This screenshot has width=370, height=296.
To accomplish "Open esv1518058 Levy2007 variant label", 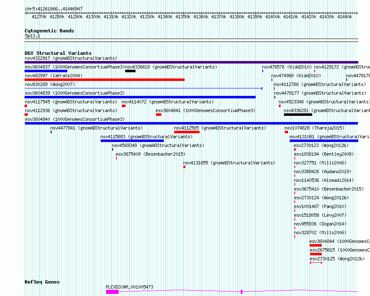I will [x=320, y=215].
